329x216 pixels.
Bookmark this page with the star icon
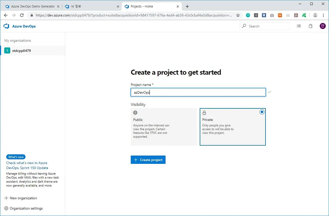238,15
